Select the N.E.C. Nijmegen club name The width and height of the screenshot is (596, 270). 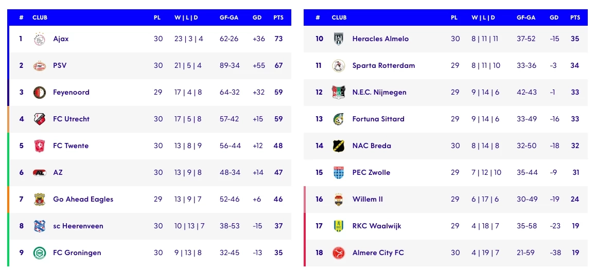[x=379, y=93]
